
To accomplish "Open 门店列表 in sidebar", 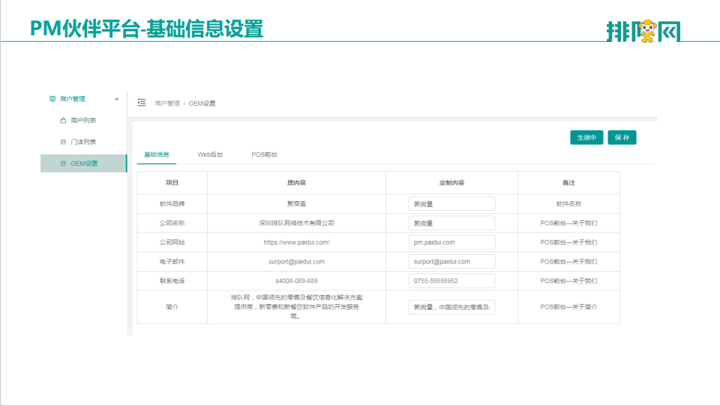I will pyautogui.click(x=83, y=142).
